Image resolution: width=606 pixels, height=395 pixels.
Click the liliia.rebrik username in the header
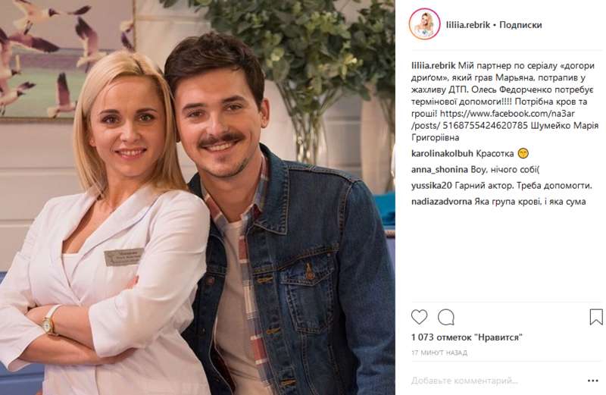[468, 25]
